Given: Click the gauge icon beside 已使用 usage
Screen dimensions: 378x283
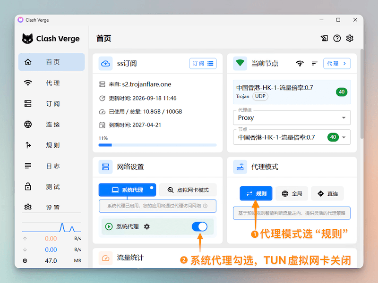Looking at the screenshot, I should (x=102, y=112).
